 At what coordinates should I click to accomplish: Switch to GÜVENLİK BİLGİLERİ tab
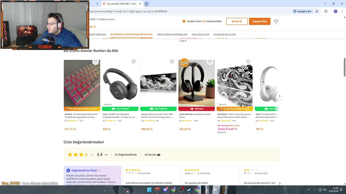point(225,34)
